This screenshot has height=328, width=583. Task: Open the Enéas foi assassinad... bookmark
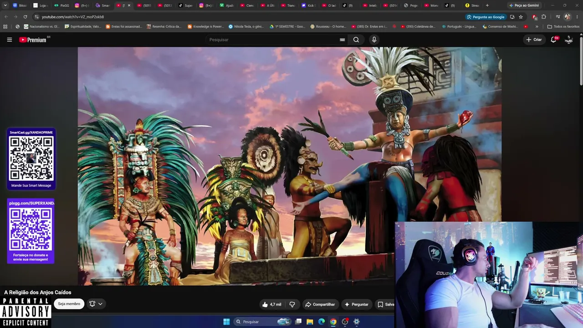(x=124, y=26)
